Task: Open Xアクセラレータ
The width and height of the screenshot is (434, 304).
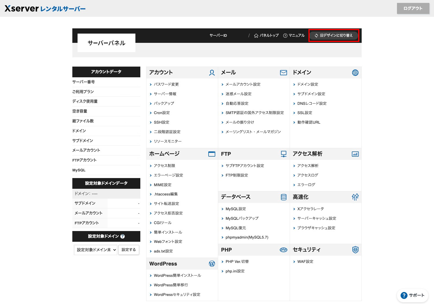Action: (x=310, y=209)
